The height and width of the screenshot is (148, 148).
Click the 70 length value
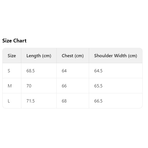click(29, 86)
